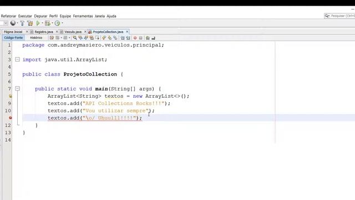Click the search magnifier in Pesquisar box
Viewport: 355px width, 200px height.
pyautogui.click(x=327, y=16)
